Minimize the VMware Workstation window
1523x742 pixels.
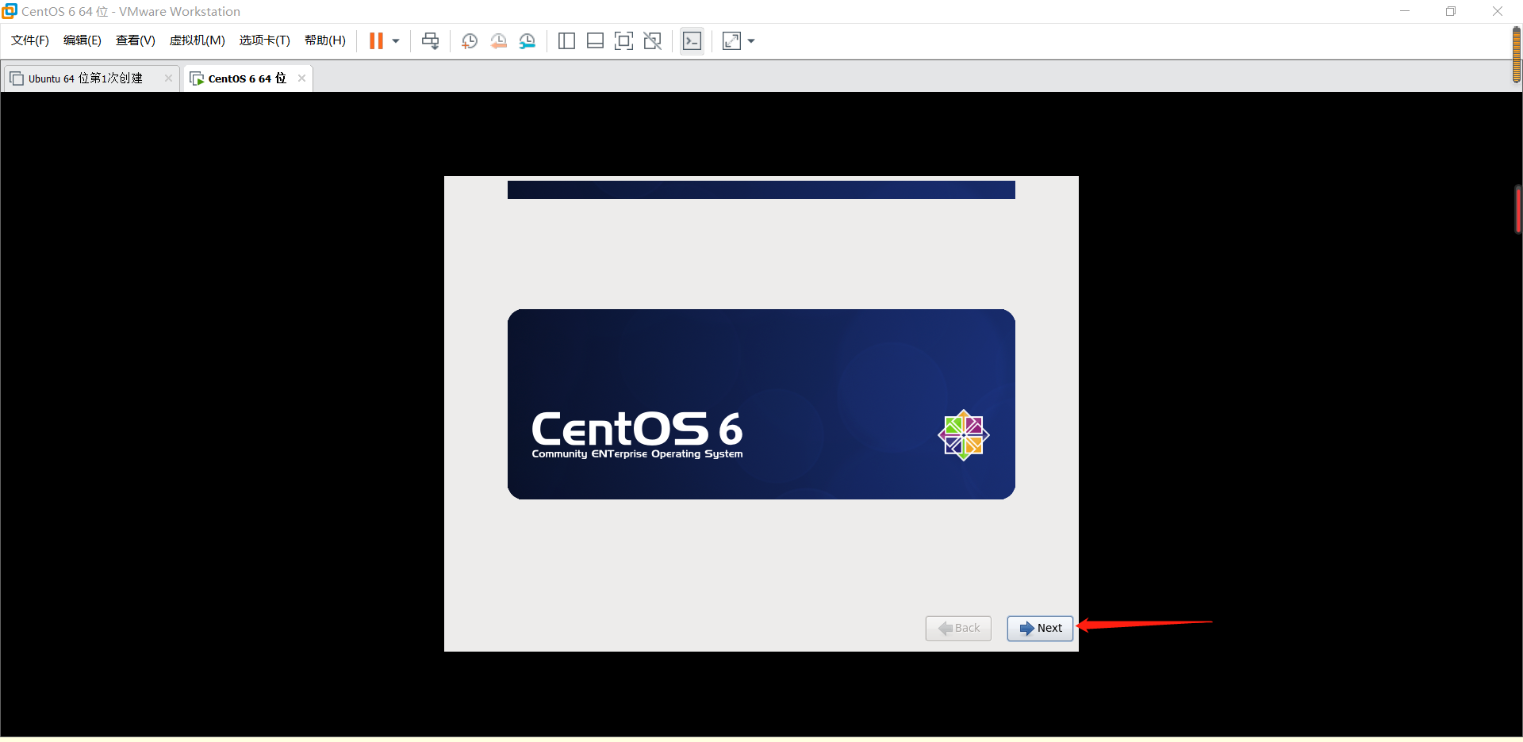point(1405,11)
